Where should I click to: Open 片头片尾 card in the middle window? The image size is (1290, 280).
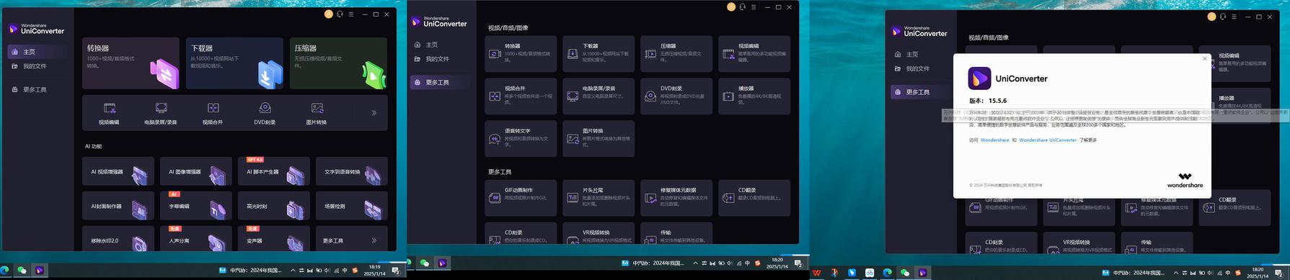(x=598, y=198)
